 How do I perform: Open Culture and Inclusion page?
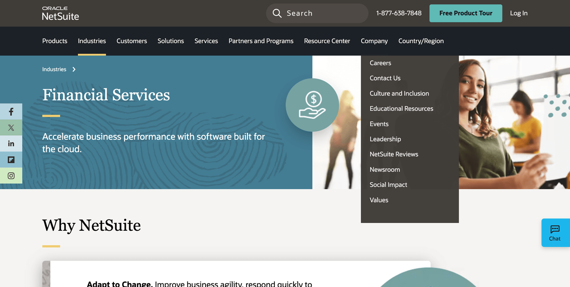click(x=399, y=93)
